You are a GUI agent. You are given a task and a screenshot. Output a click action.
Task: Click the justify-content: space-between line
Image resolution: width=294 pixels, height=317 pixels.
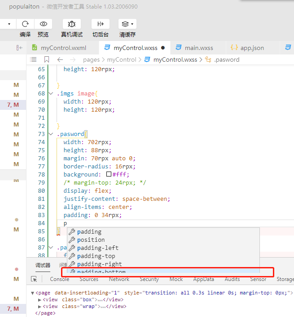click(x=117, y=199)
